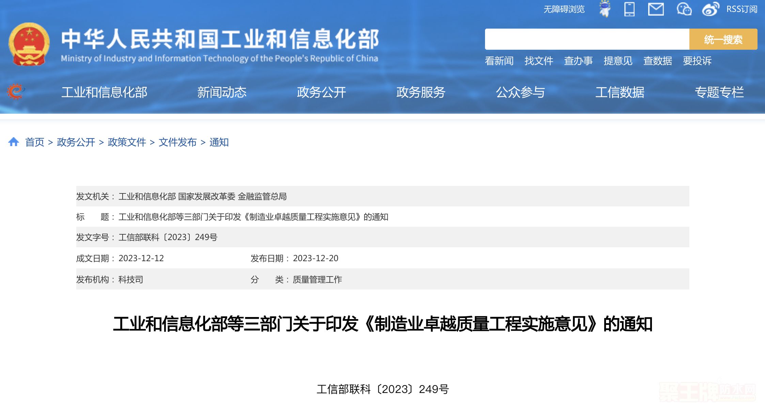Click the 政策文件 breadcrumb link
Screen dimensions: 765x410
click(x=127, y=142)
